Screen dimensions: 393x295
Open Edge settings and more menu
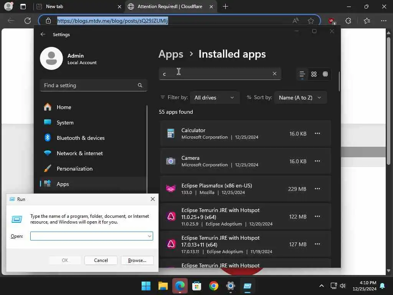[384, 21]
